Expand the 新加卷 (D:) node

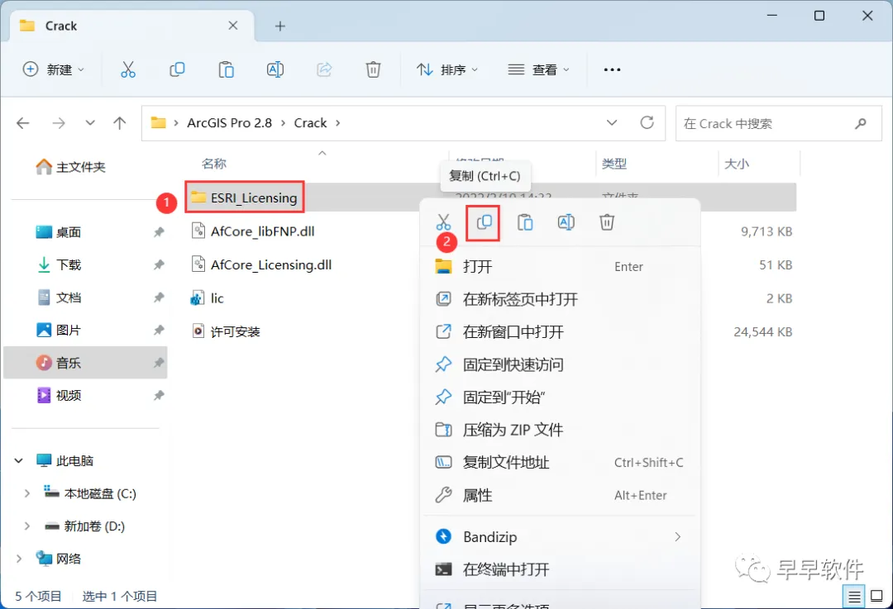(x=26, y=526)
